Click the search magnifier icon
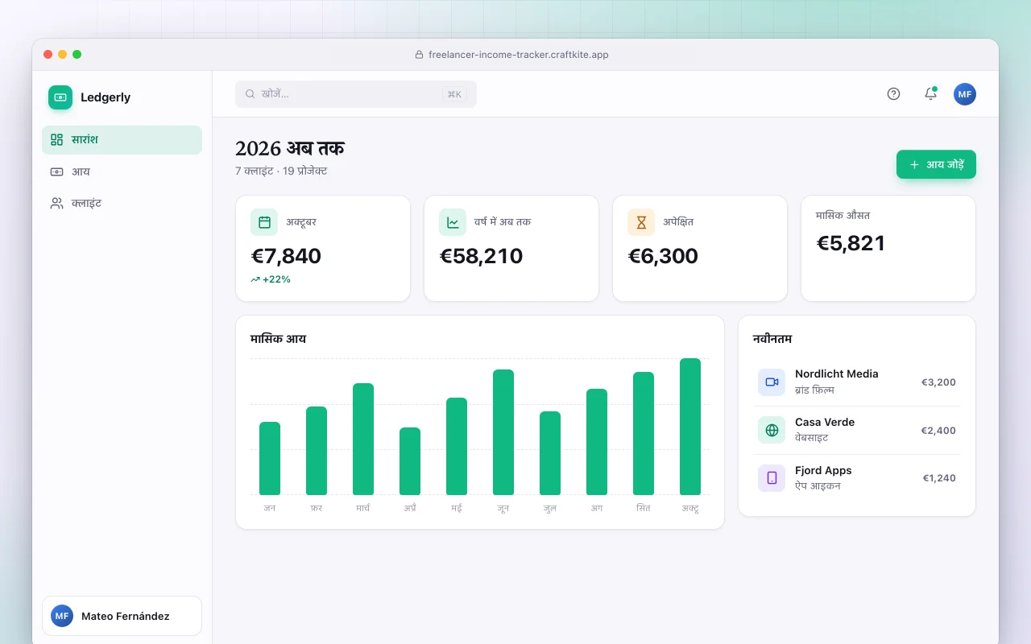Viewport: 1031px width, 644px height. 251,94
